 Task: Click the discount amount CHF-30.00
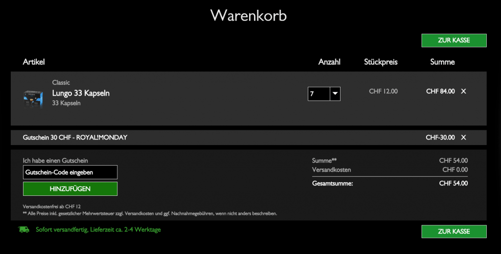point(440,138)
